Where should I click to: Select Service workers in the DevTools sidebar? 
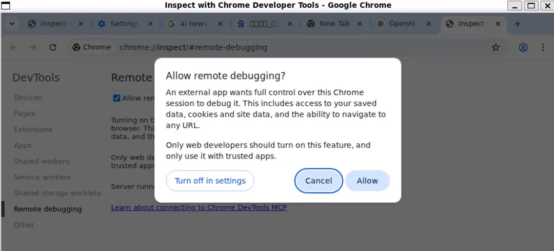(x=42, y=177)
